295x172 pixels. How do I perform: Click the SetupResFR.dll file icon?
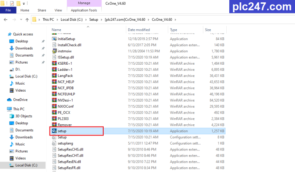[x=54, y=168]
